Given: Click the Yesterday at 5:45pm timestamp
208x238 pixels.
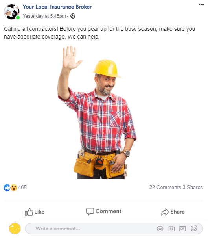Looking at the screenshot, I should click(44, 16).
